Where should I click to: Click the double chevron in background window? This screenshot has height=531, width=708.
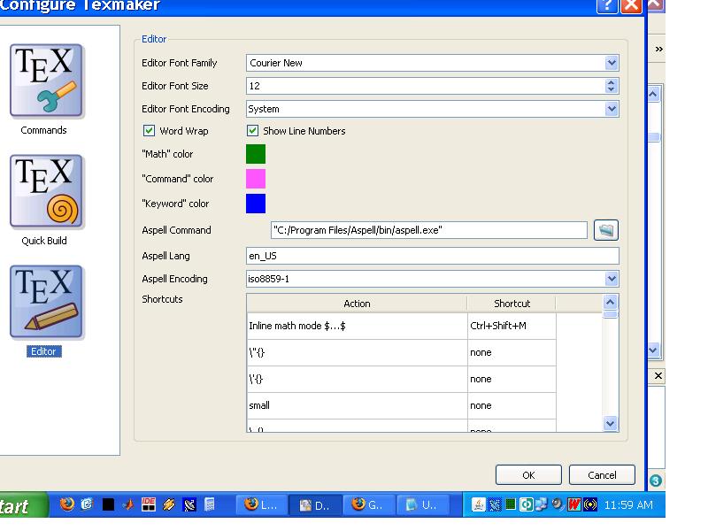click(x=658, y=49)
